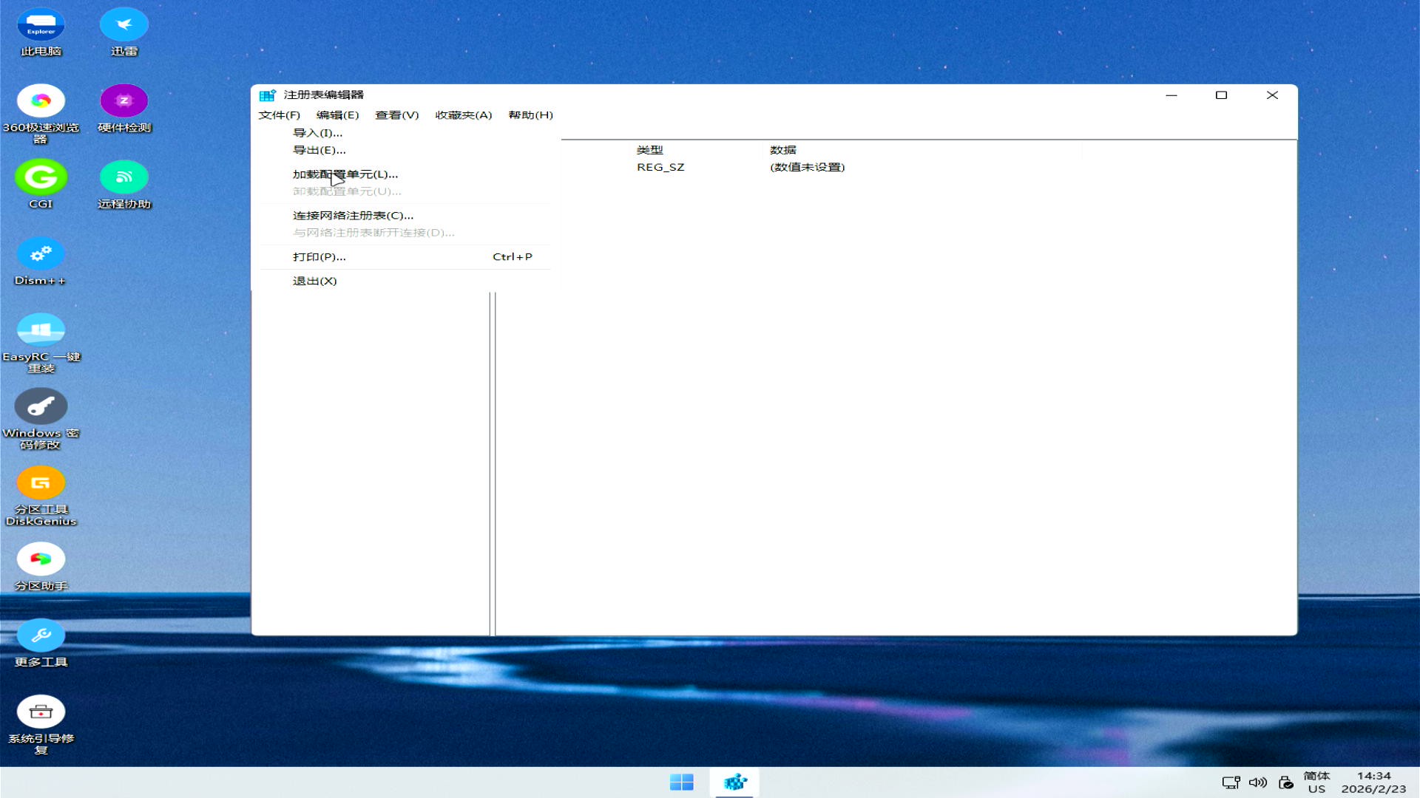Screen dimensions: 1420x798
Task: Launch the 迅雷 desktop icon
Action: click(124, 26)
